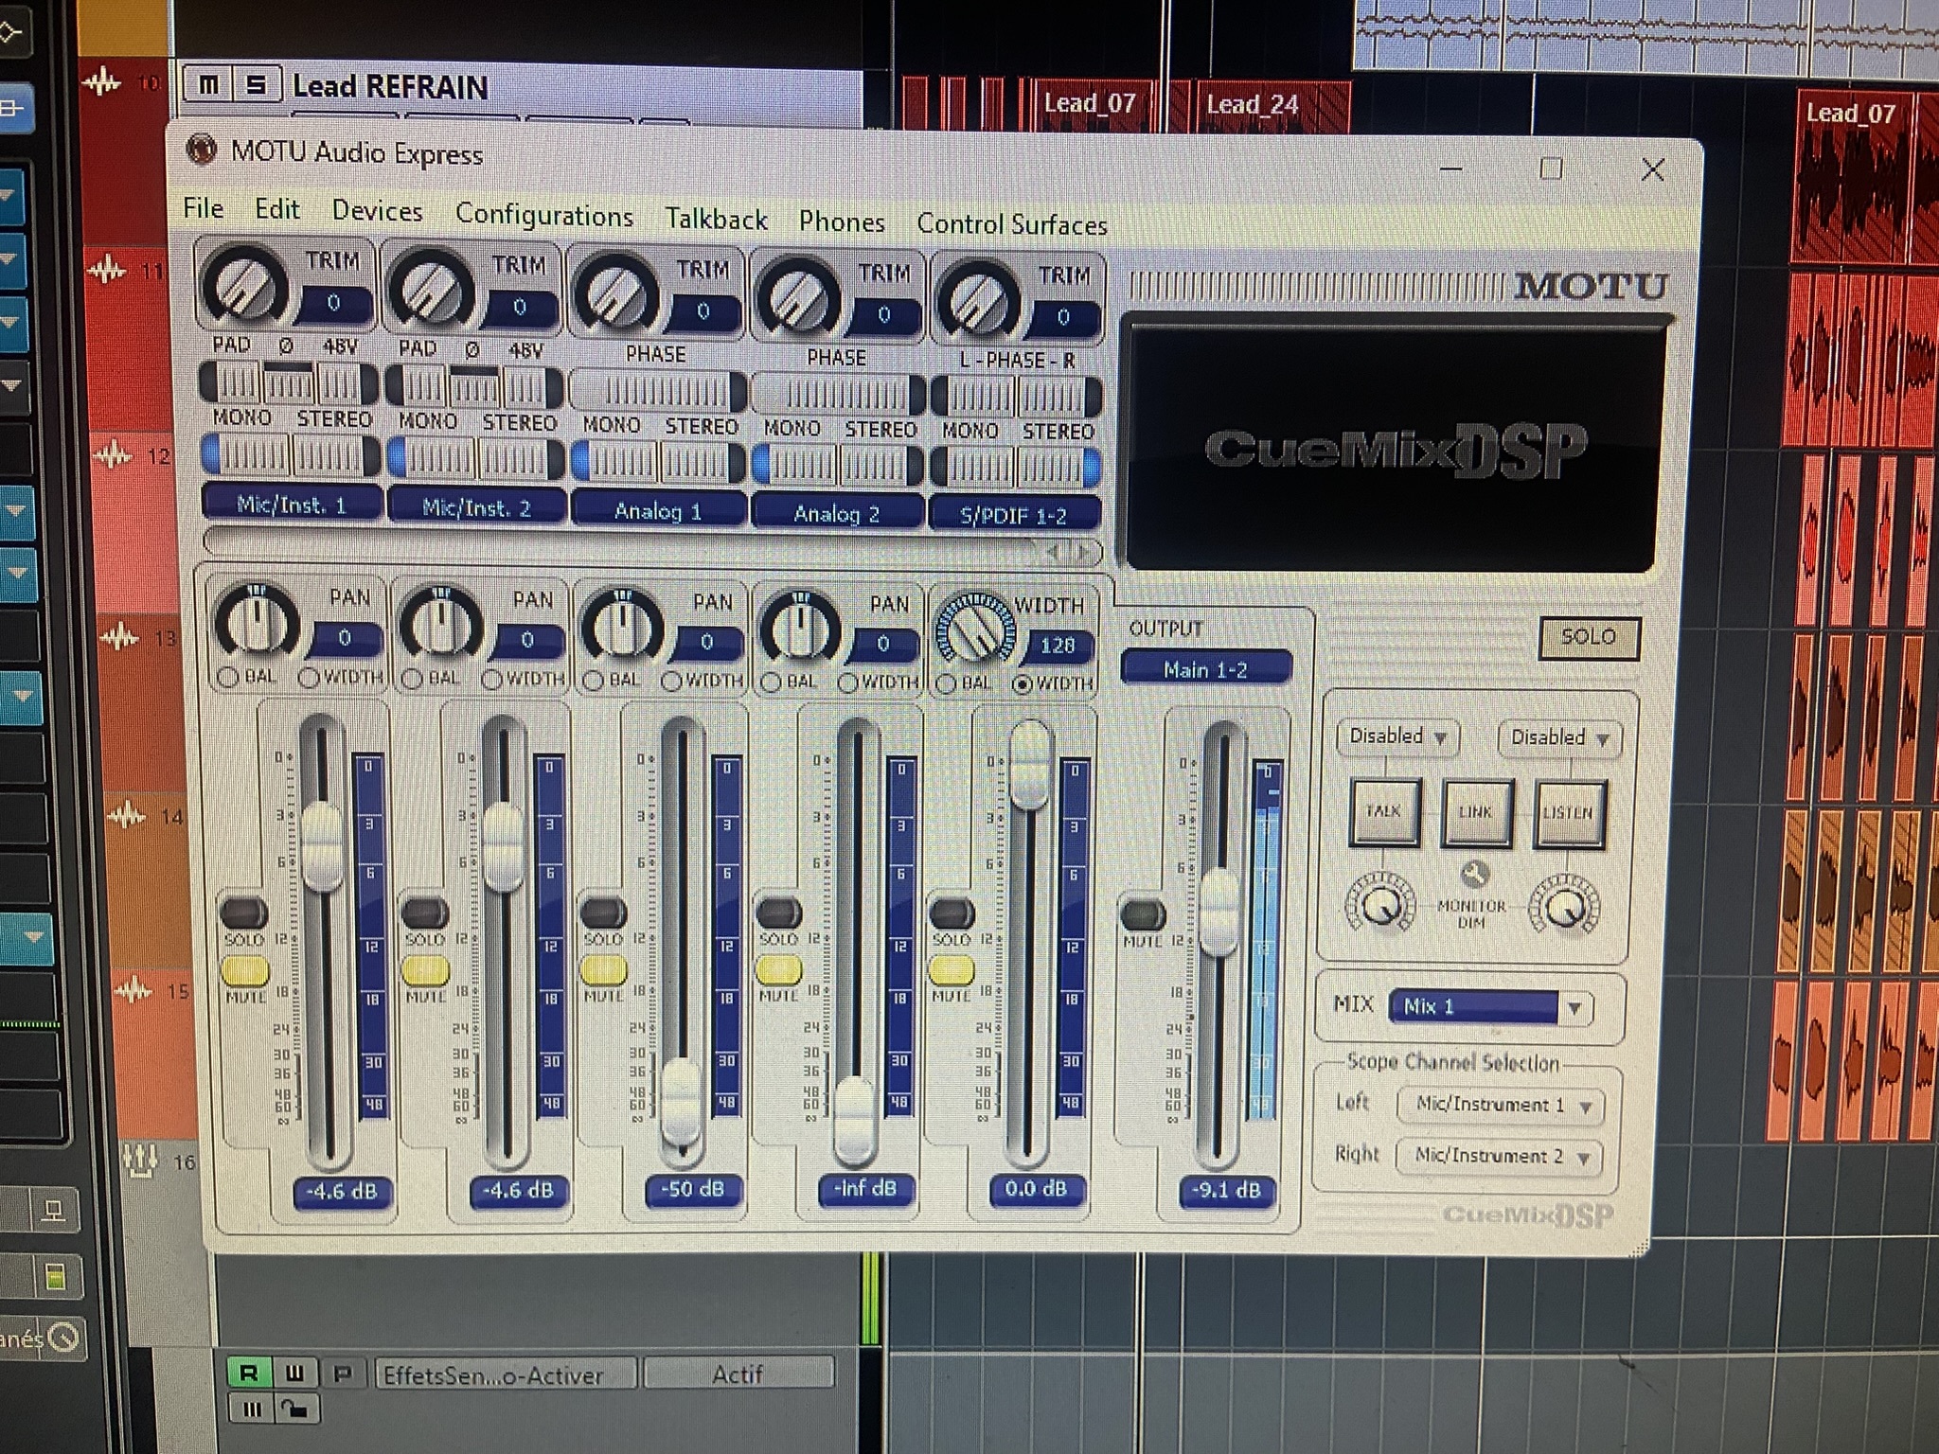The height and width of the screenshot is (1454, 1939).
Task: Click the Actif button in Cubase
Action: [x=738, y=1374]
